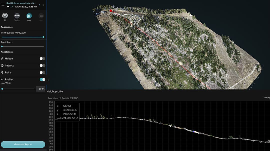Disable the Profile toggle

point(42,79)
